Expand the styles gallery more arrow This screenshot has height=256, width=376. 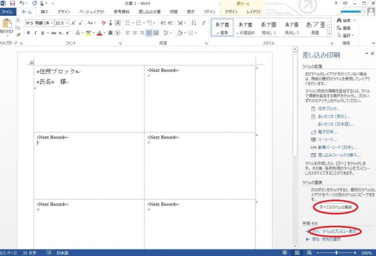pos(331,34)
